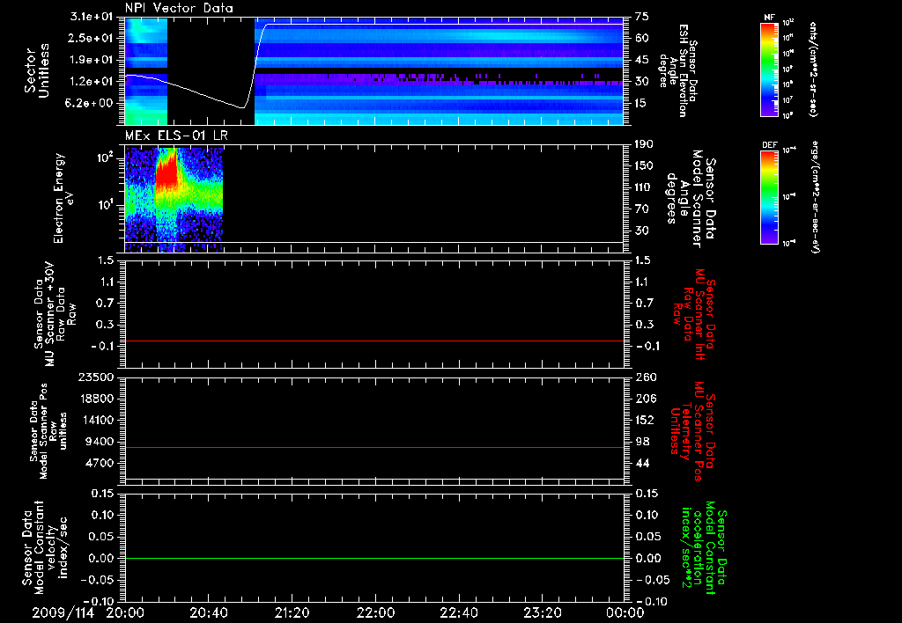The image size is (902, 623).
Task: Click the '21:20' time axis label
Action: coord(292,612)
